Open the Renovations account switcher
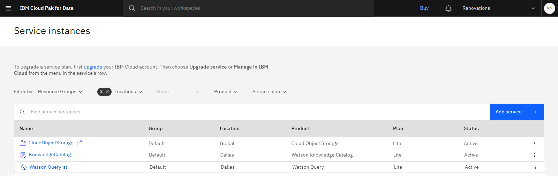 pos(499,8)
